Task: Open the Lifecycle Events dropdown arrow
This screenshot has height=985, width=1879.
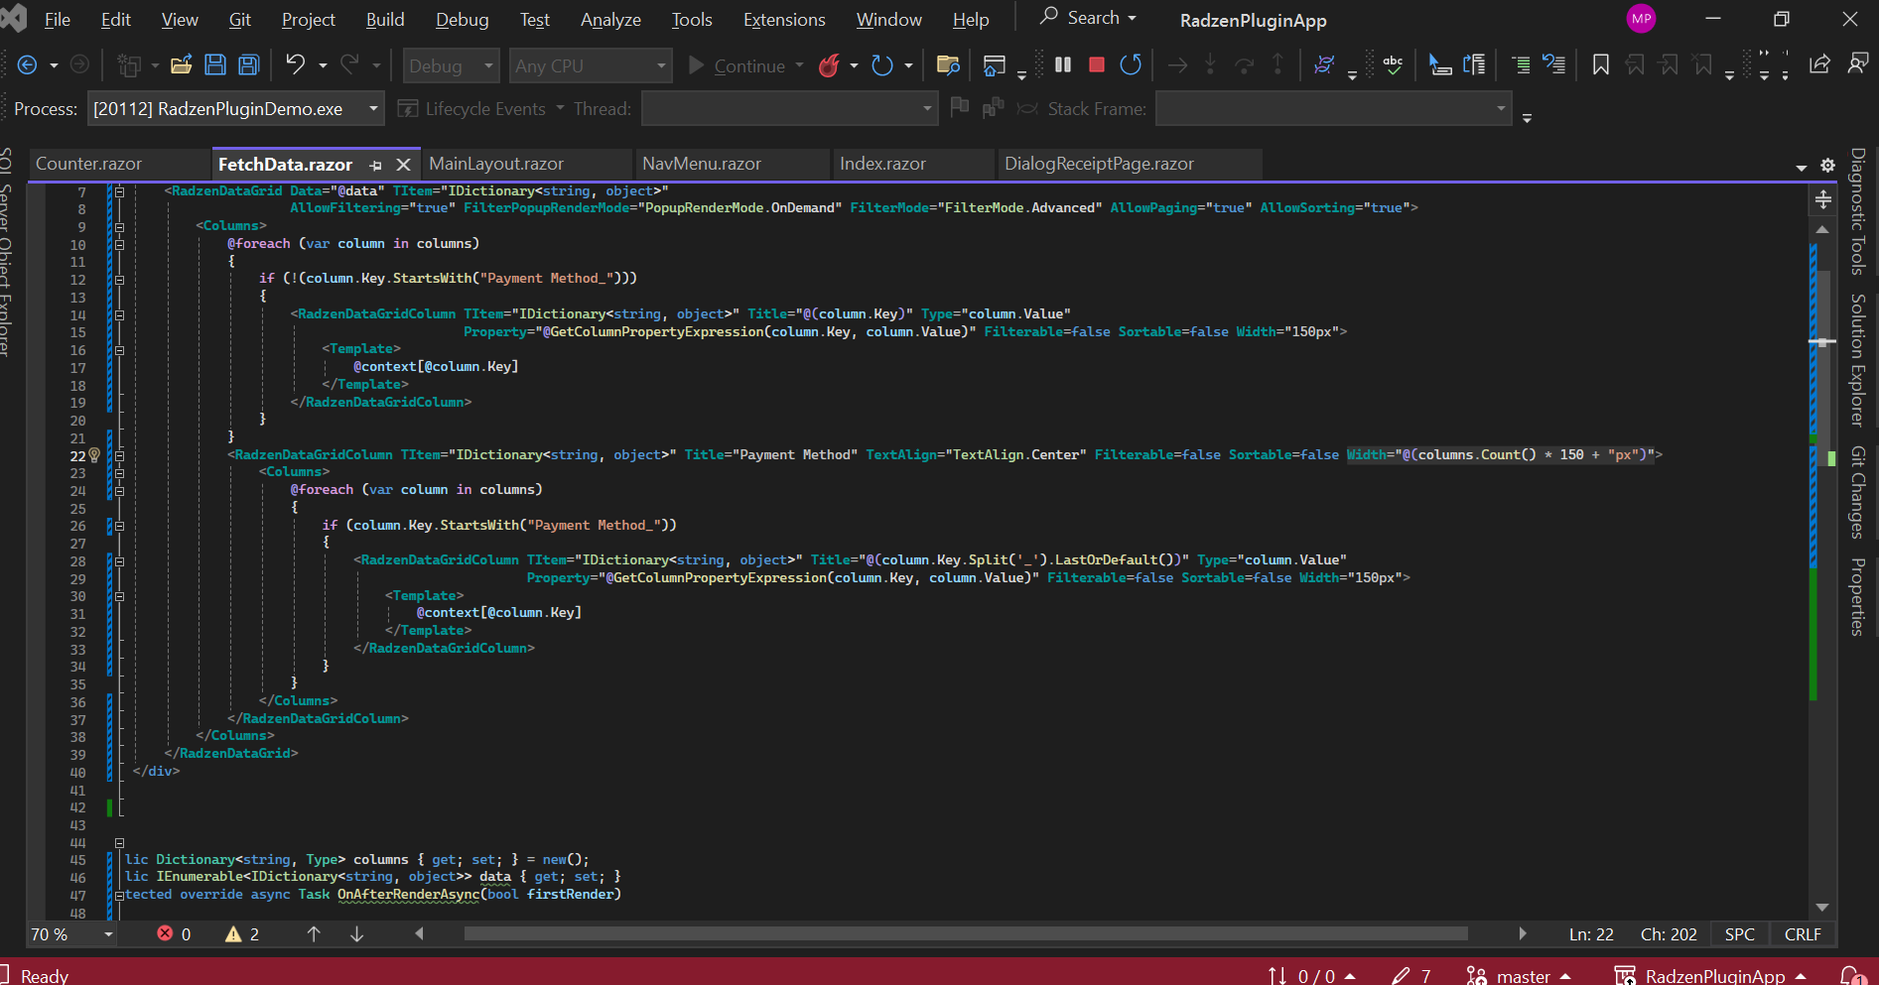Action: (560, 108)
